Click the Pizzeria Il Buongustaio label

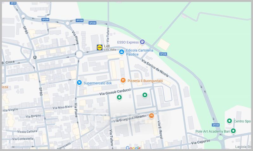[145, 81]
